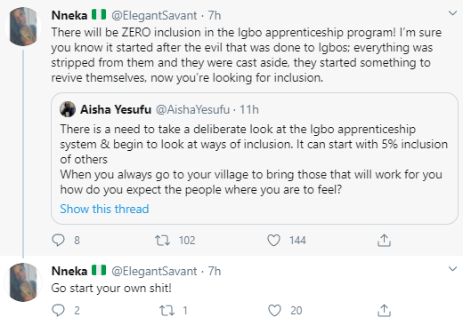Image resolution: width=463 pixels, height=325 pixels.
Task: Retweet the 'Go start your own' tweet
Action: (167, 311)
